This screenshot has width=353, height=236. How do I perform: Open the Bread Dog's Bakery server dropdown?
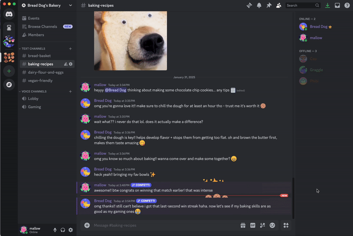(x=47, y=5)
